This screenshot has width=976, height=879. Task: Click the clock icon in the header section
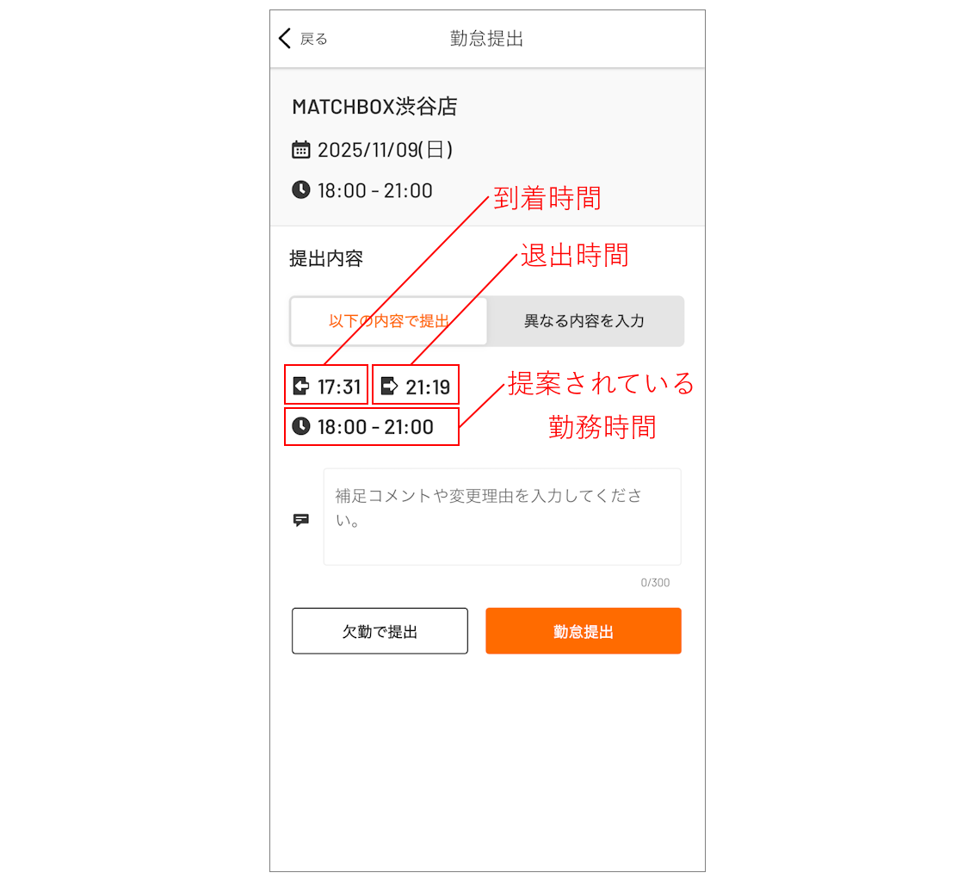point(300,190)
